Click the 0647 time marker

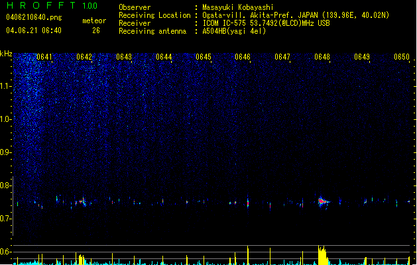click(282, 57)
